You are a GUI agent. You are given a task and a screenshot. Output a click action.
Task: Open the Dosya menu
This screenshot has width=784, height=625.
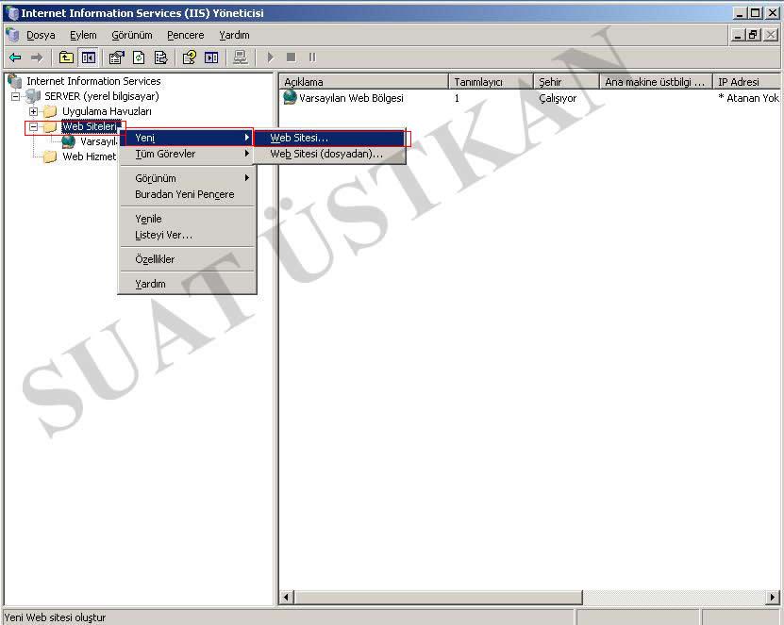41,35
